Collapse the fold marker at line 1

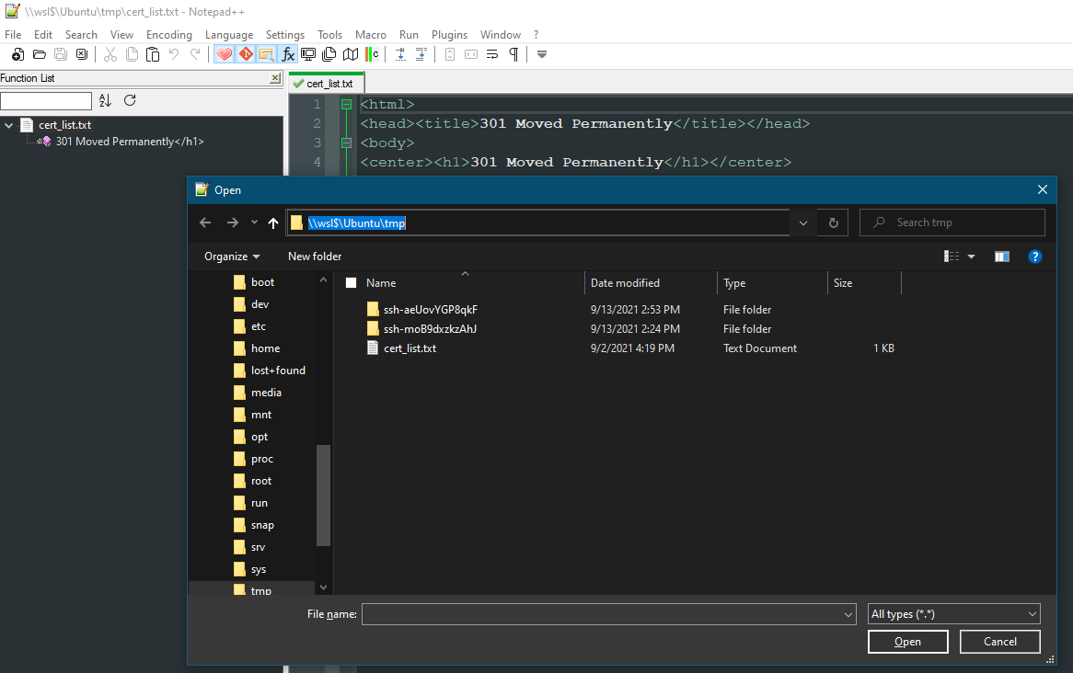tap(346, 105)
